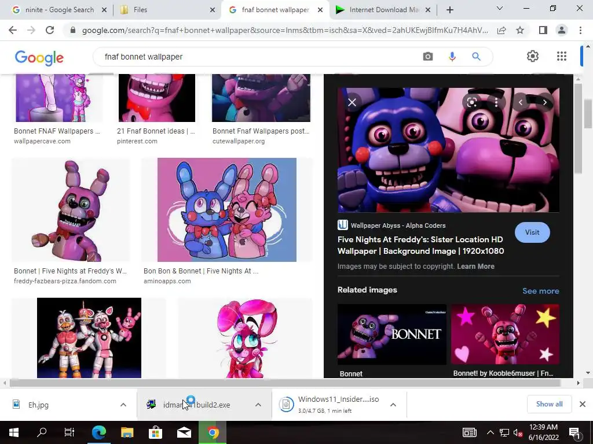Click the muted volume tray icon
Screen dimensions: 593x444
(x=518, y=432)
